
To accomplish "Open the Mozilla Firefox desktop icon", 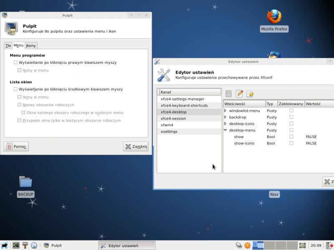I will click(x=274, y=17).
